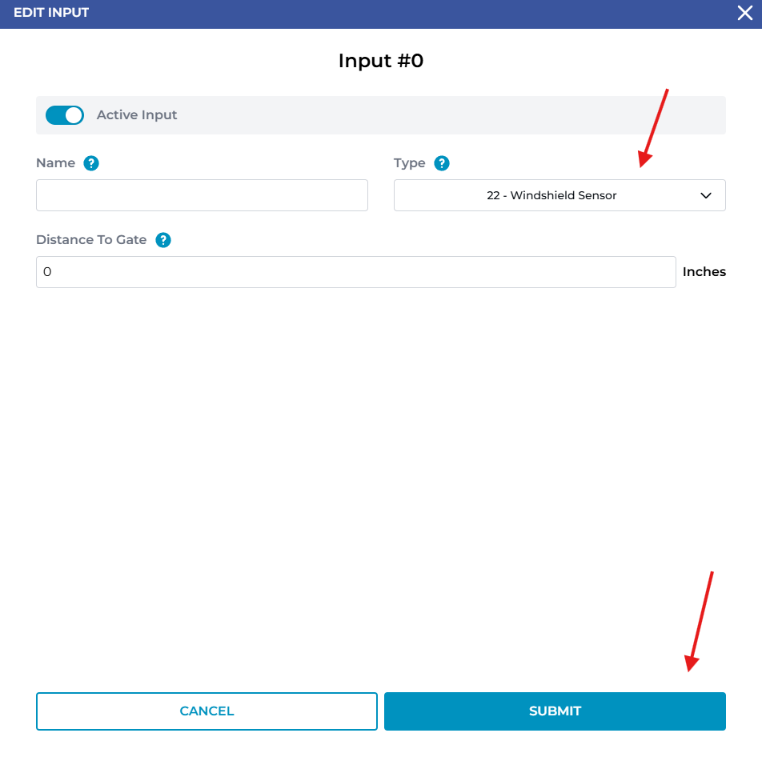Disable the Active Input toggle switch
762x761 pixels.
(65, 115)
